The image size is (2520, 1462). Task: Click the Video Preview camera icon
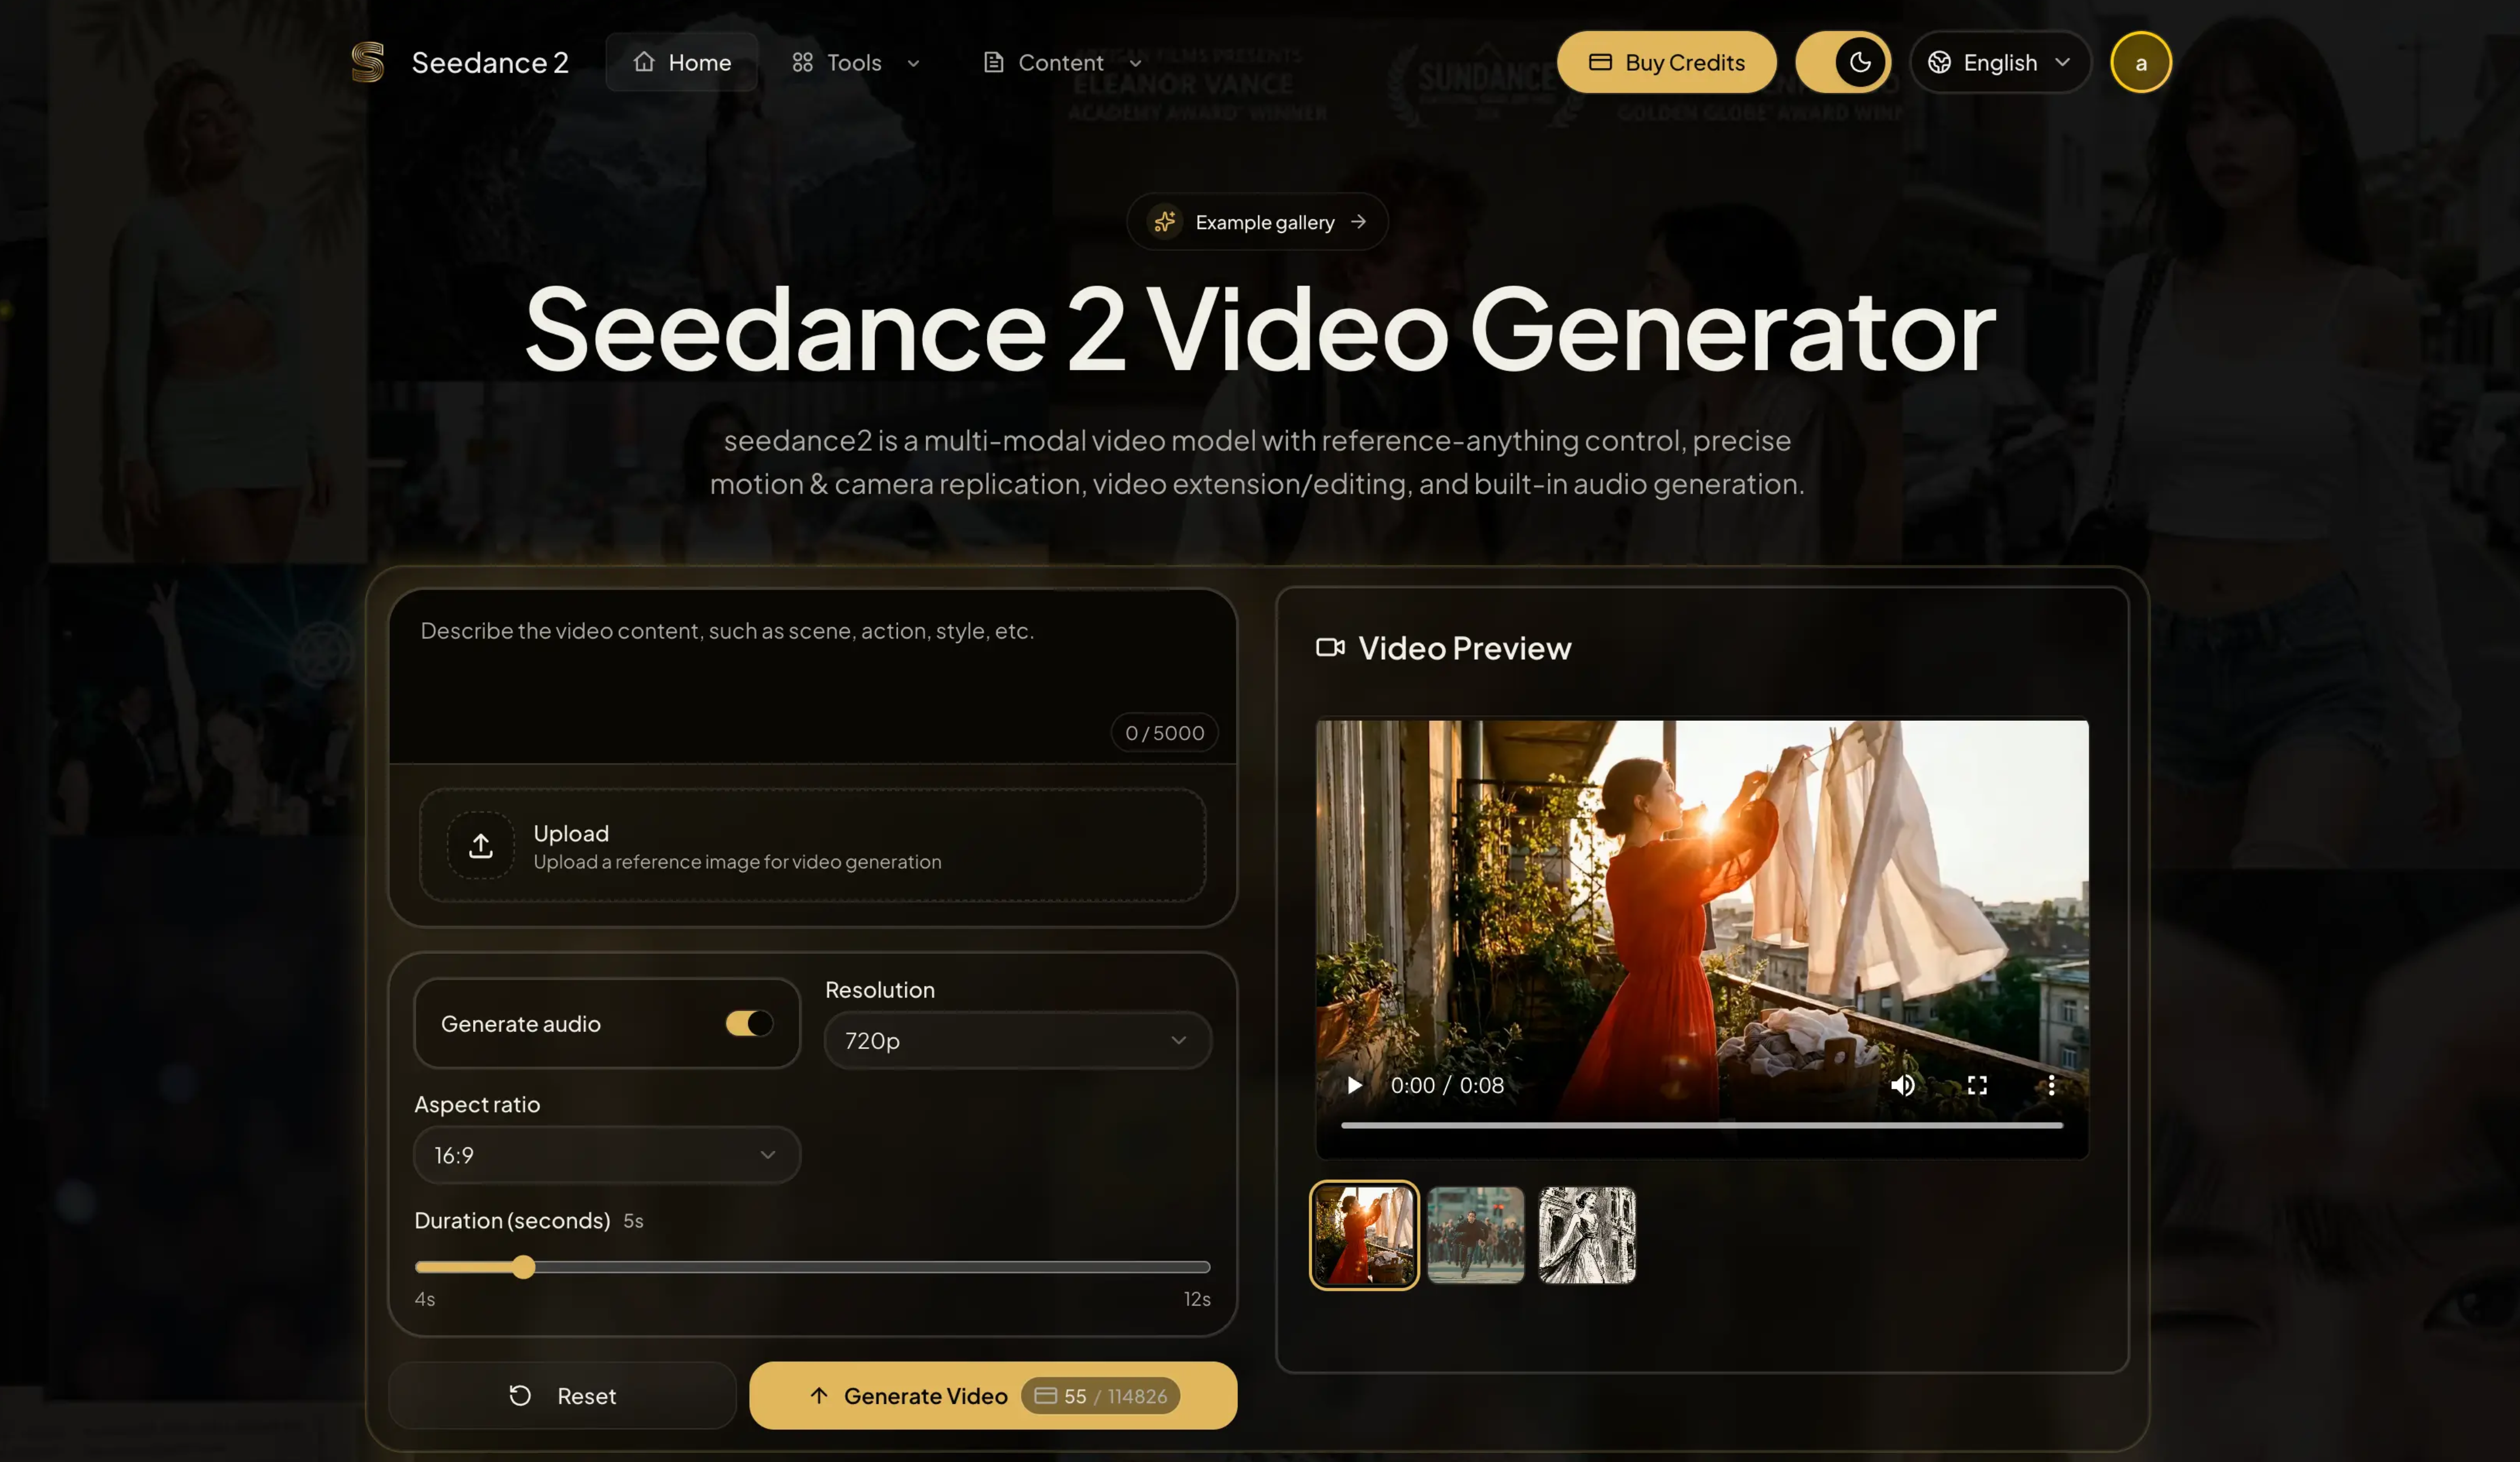[1330, 648]
